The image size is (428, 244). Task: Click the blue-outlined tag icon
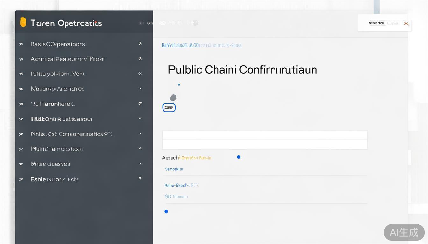click(x=169, y=108)
